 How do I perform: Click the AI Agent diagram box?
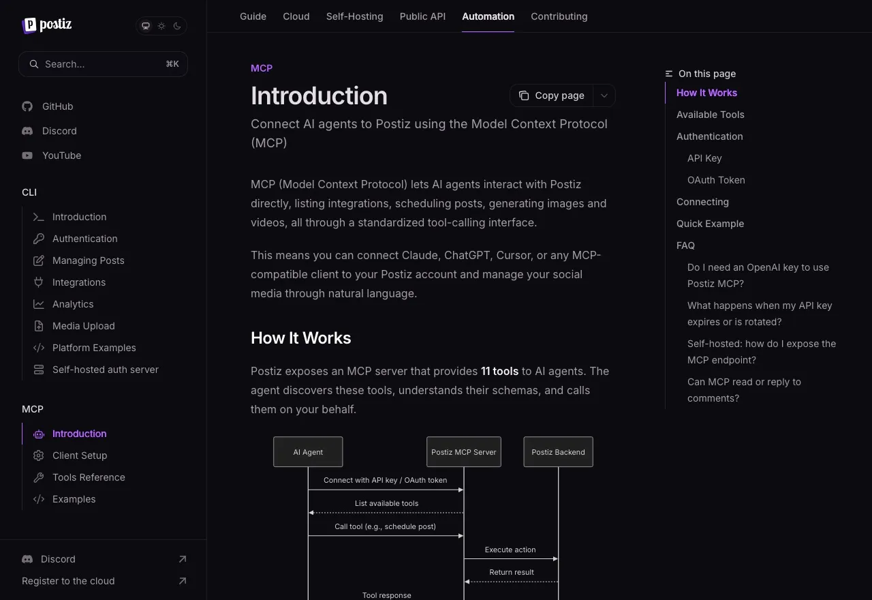(308, 452)
